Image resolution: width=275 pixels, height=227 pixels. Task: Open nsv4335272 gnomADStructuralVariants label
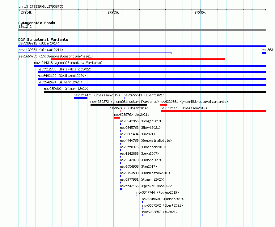pyautogui.click(x=125, y=102)
